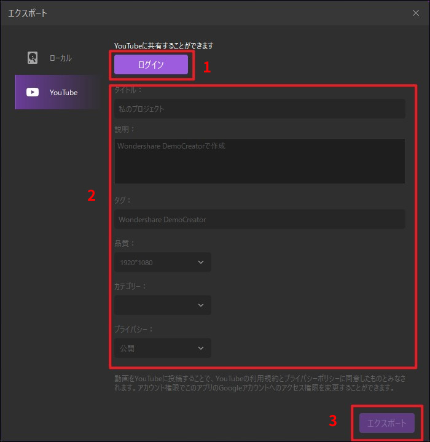Click the local drive icon in the sidebar
This screenshot has width=430, height=442.
point(33,58)
